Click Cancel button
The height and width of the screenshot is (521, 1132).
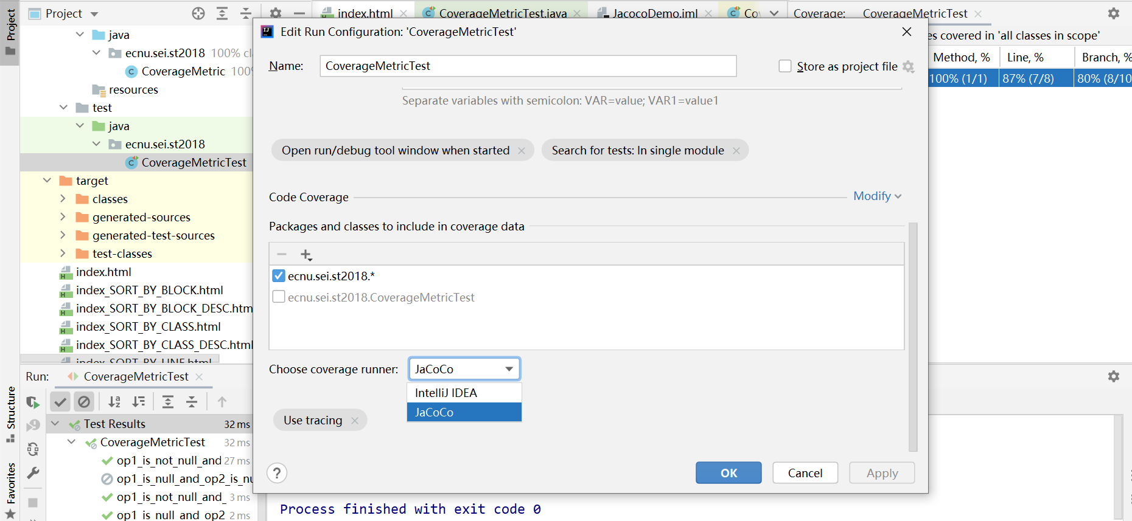tap(805, 473)
